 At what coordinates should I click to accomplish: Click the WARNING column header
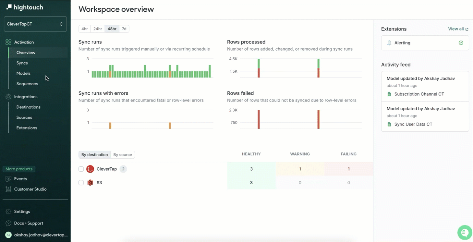click(300, 154)
